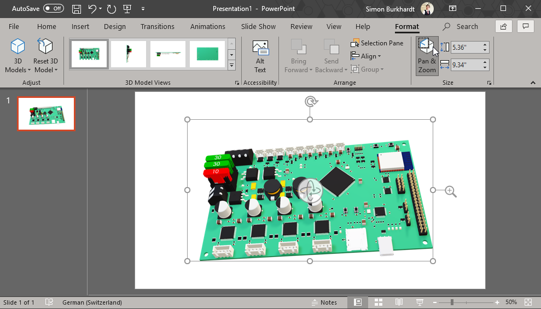Open 3D Model Views dialog launcher
Viewport: 541px width, 309px height.
(x=237, y=83)
